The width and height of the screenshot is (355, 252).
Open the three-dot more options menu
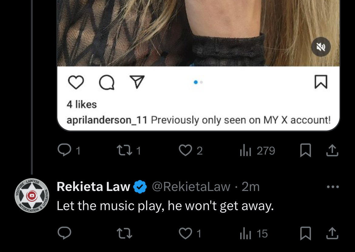coord(333,187)
